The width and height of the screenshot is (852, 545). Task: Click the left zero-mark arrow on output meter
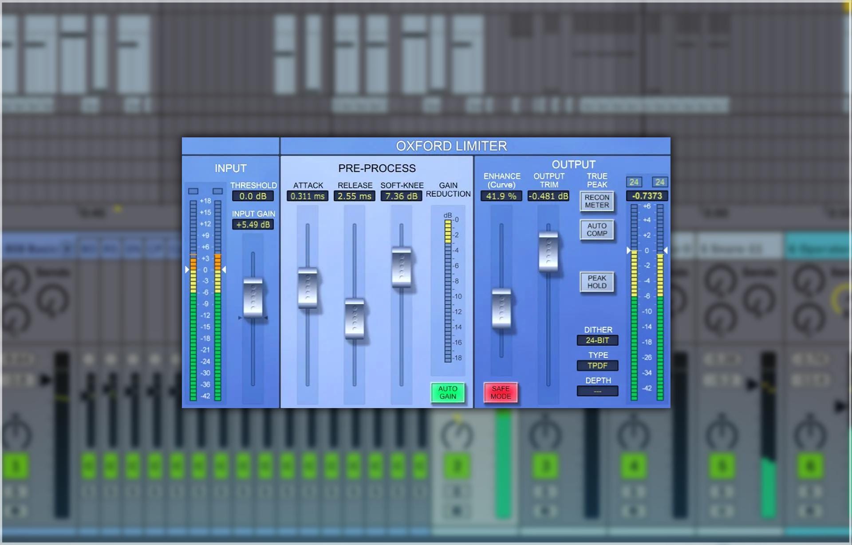[x=628, y=250]
